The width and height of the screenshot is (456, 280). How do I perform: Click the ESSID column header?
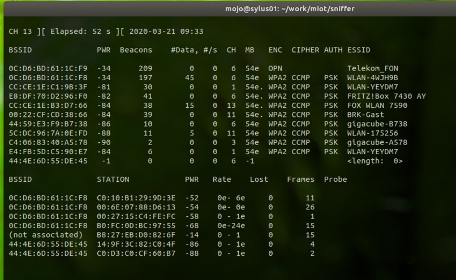[x=359, y=50]
